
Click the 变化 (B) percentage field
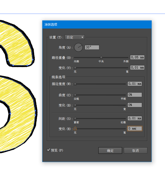click(x=135, y=105)
